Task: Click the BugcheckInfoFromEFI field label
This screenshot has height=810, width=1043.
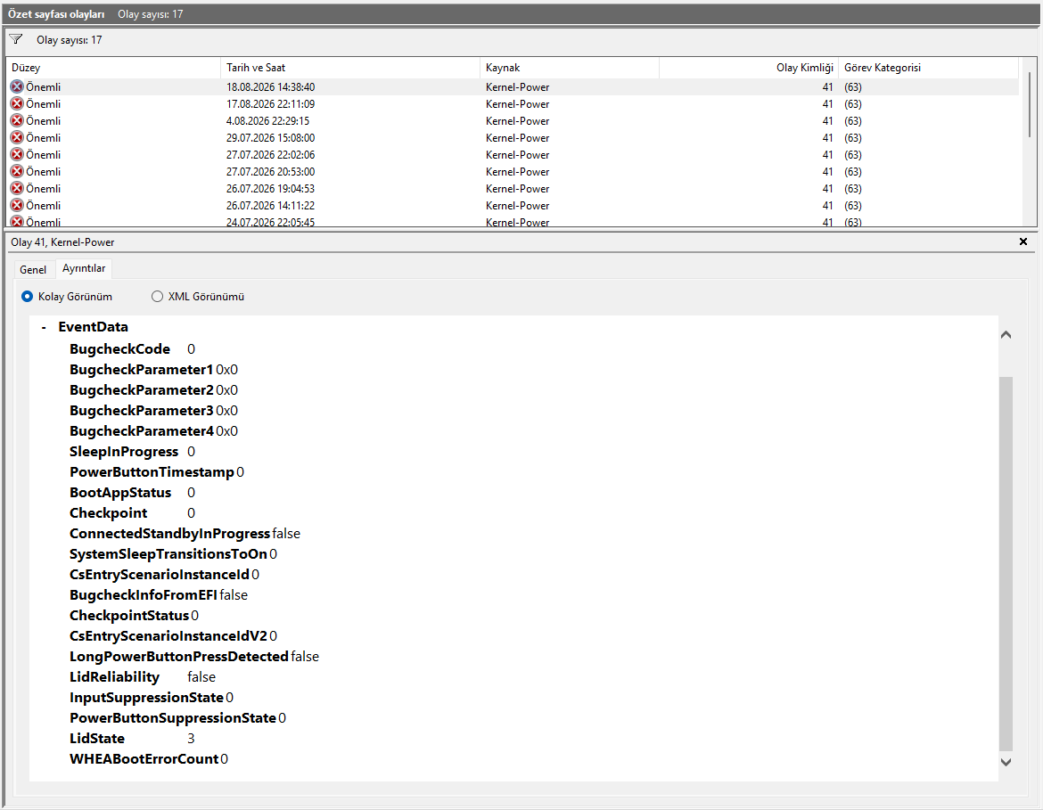Action: 144,595
